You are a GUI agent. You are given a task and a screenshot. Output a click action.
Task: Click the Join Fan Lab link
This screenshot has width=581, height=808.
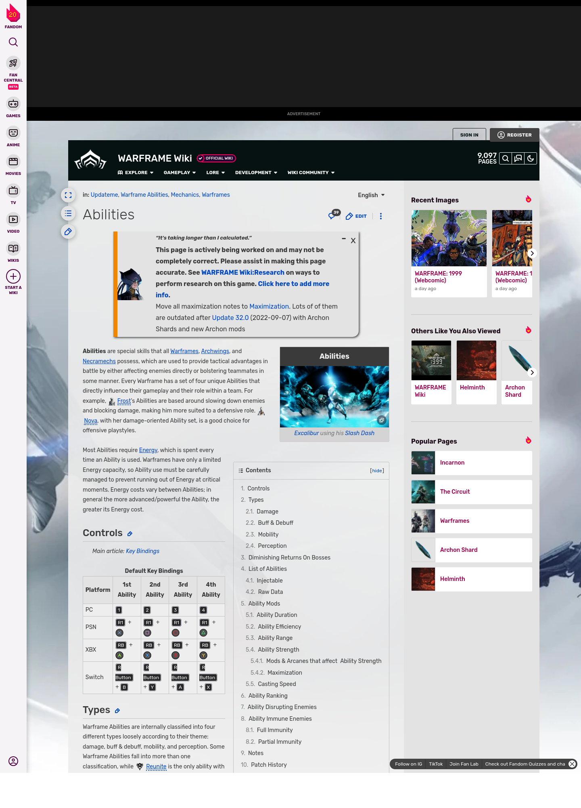[x=464, y=764]
